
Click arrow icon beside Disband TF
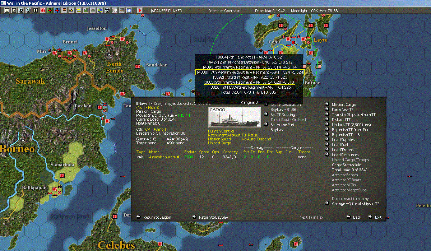[x=327, y=120]
